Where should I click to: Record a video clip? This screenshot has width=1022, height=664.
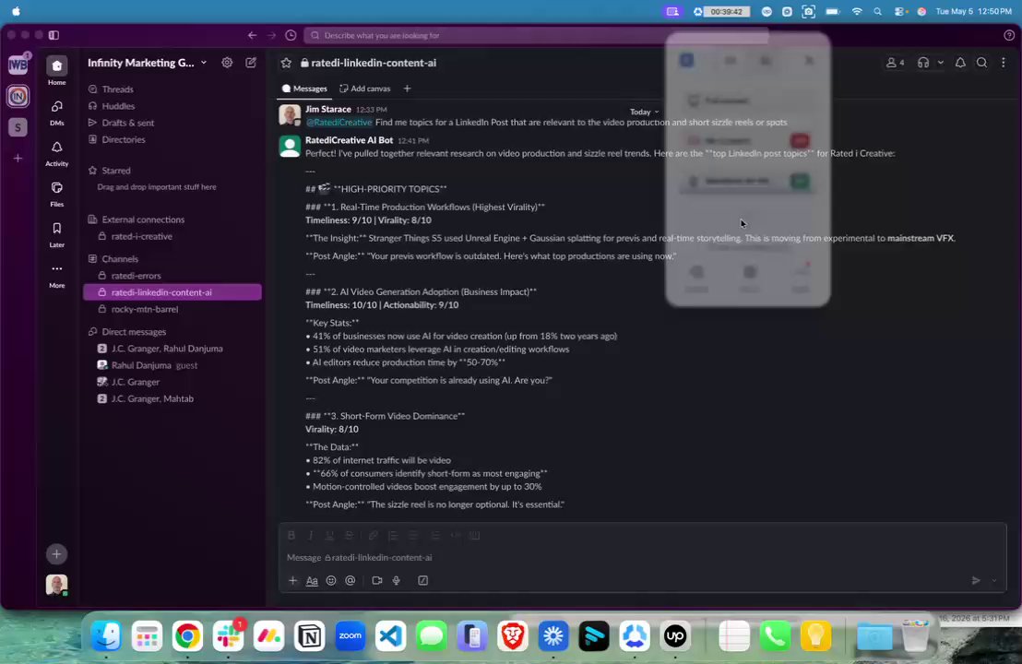pos(376,581)
